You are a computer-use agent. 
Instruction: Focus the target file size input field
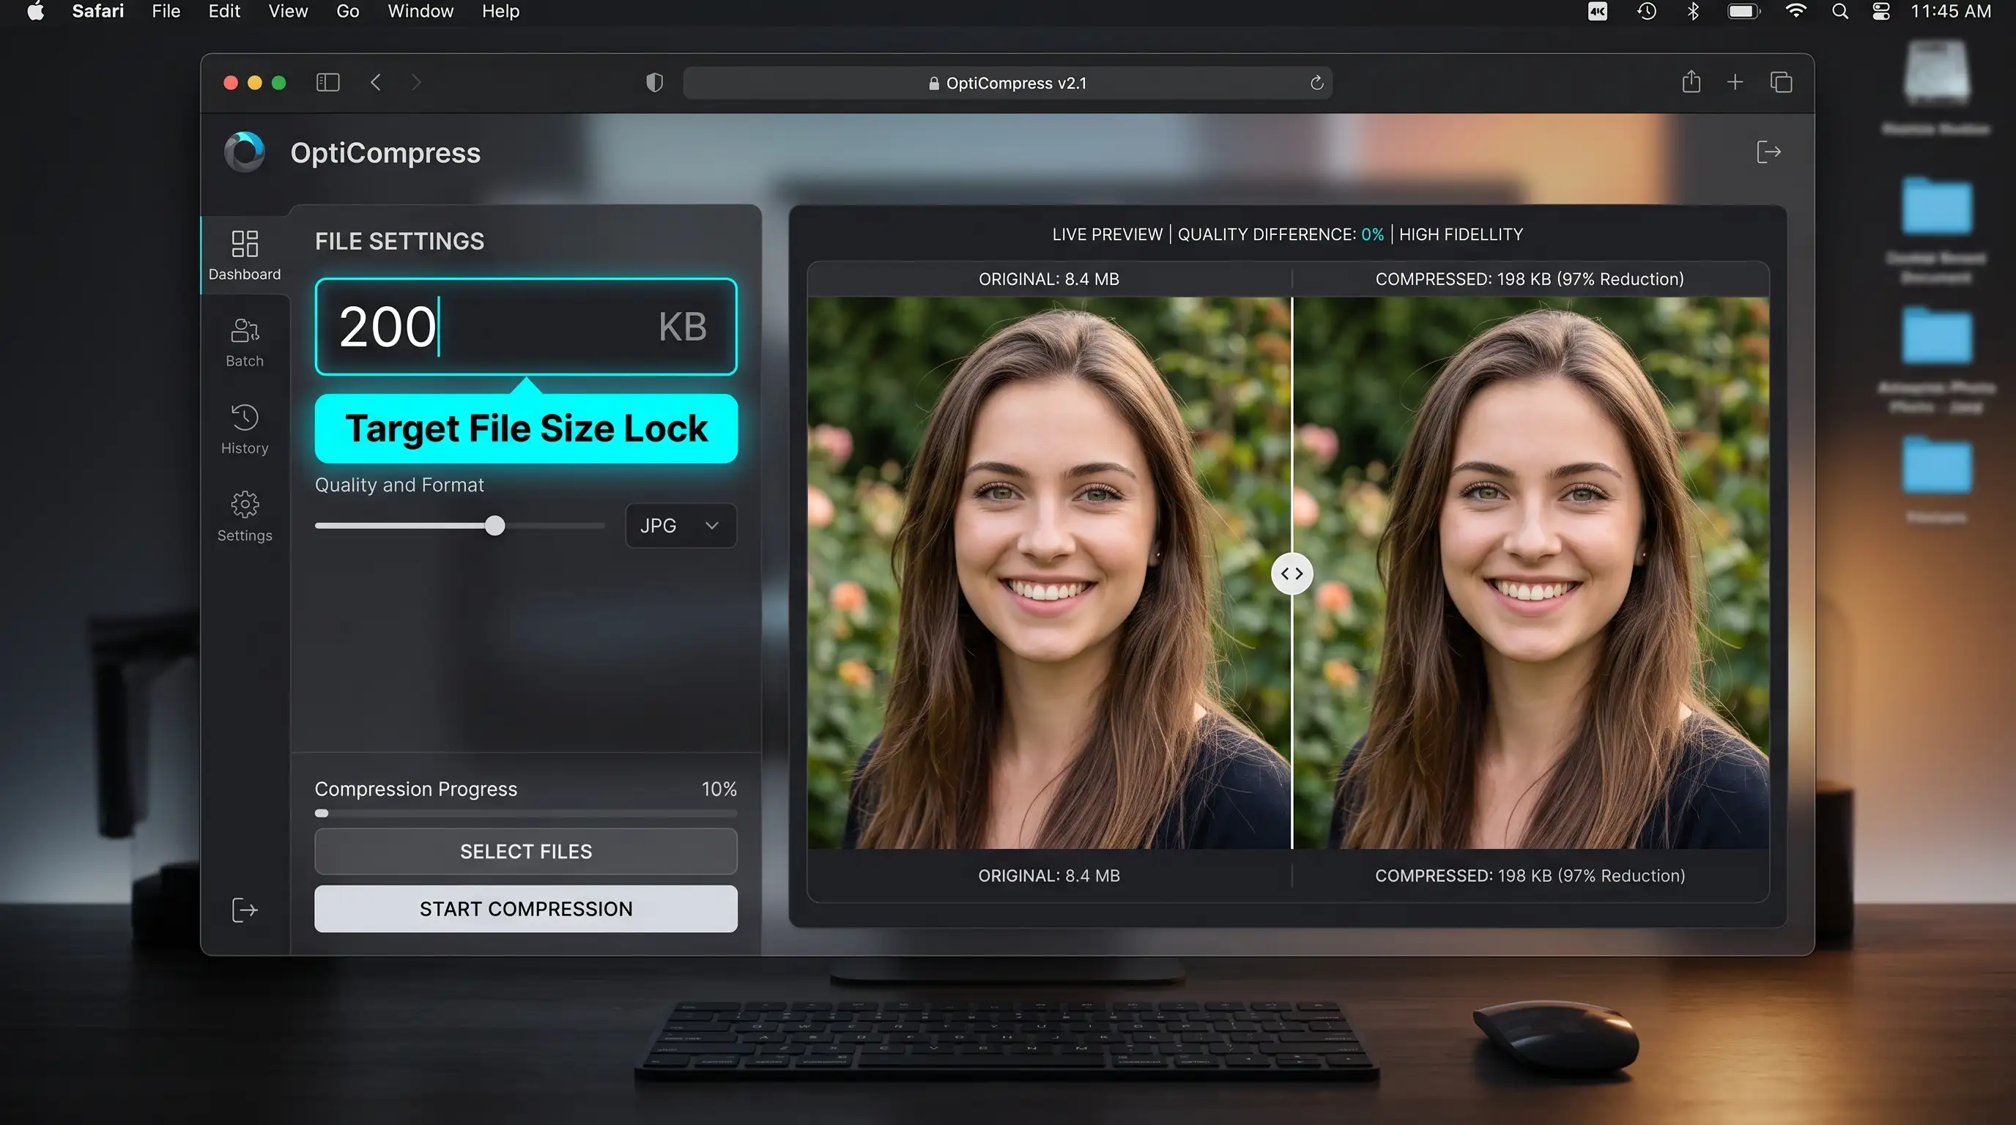526,327
